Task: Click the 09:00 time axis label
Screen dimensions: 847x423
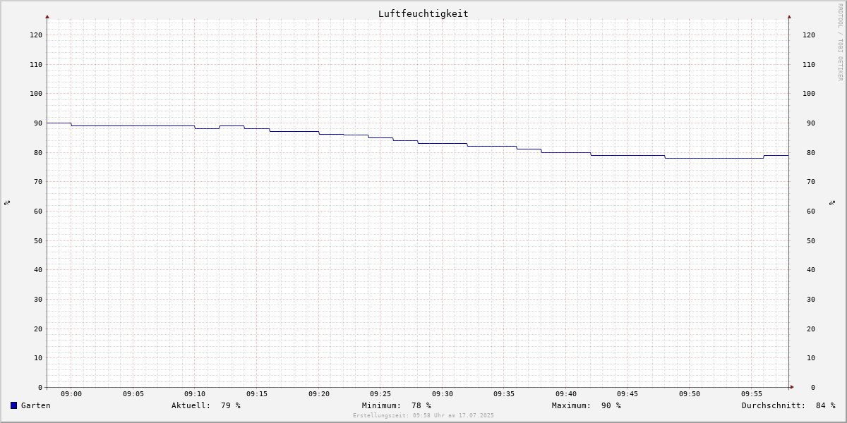Action: click(x=71, y=394)
